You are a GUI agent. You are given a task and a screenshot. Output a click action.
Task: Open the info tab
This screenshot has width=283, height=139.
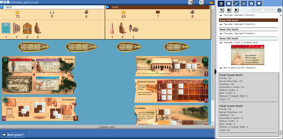click(251, 3)
